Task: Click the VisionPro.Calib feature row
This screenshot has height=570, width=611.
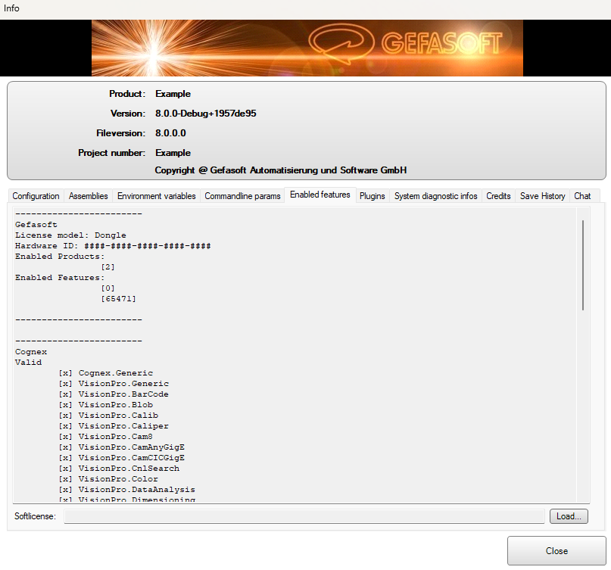Action: [108, 416]
